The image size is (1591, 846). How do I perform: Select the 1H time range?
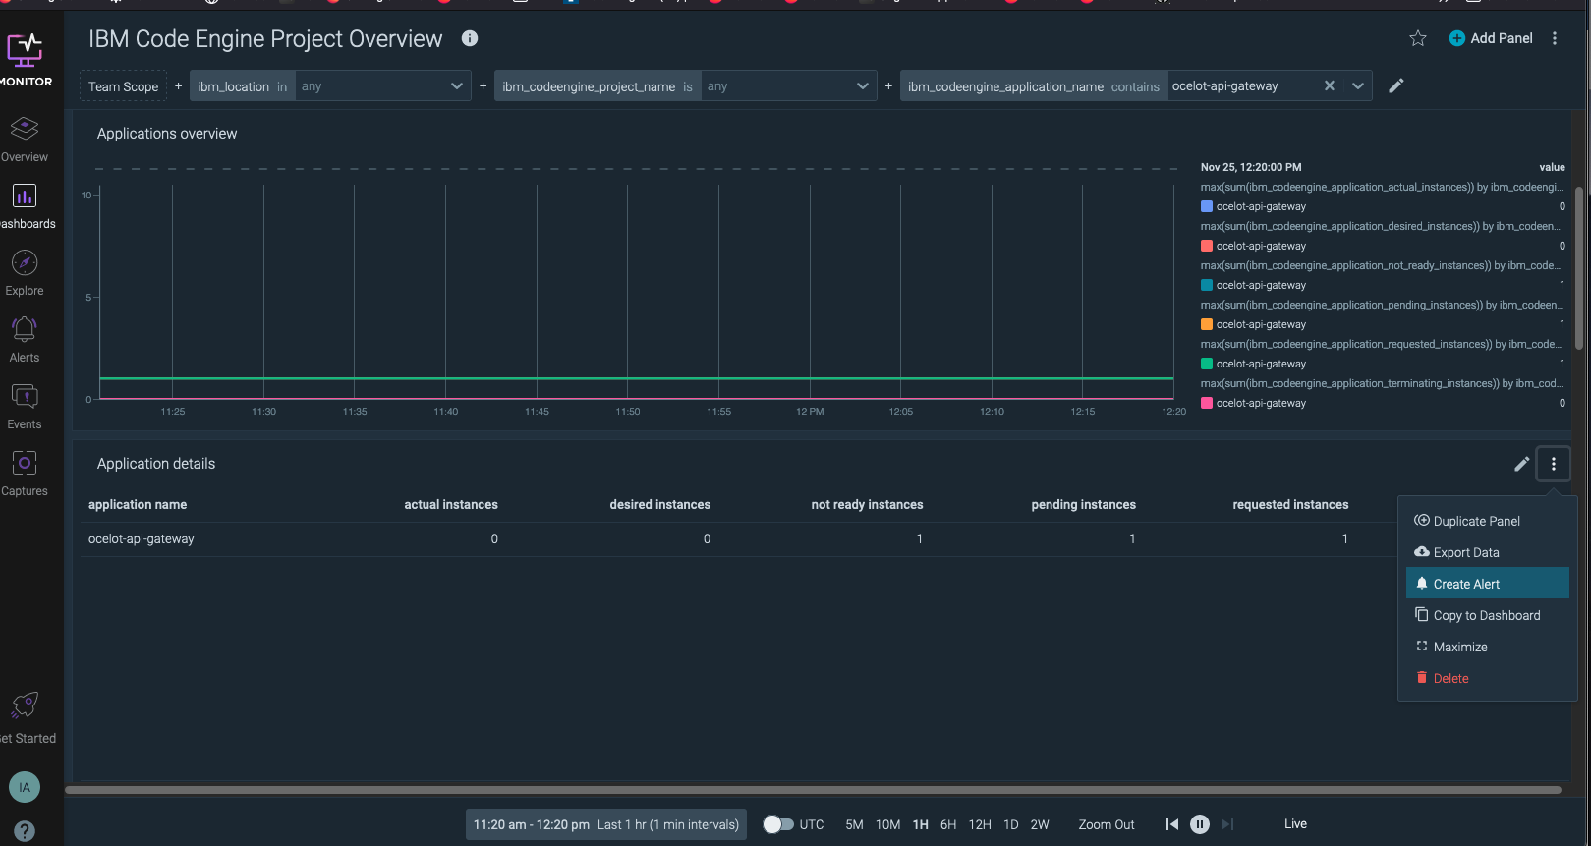pyautogui.click(x=920, y=824)
